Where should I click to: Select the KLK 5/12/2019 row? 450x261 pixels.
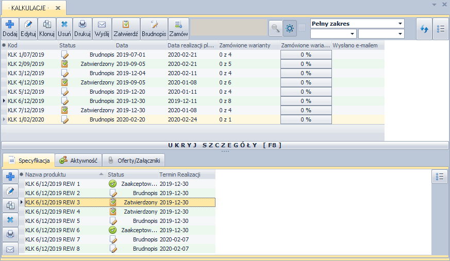[x=193, y=92]
